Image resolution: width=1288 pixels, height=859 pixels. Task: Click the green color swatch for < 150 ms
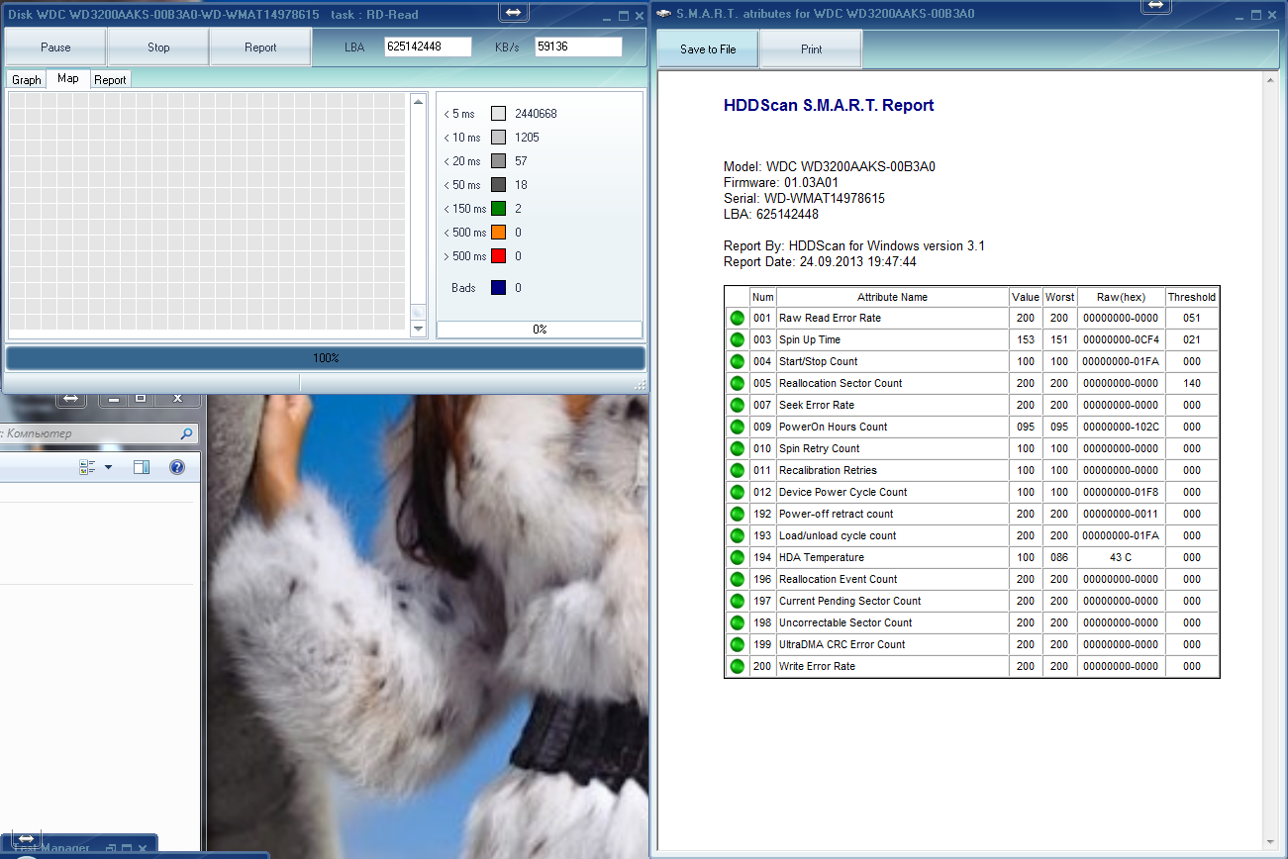click(x=499, y=209)
